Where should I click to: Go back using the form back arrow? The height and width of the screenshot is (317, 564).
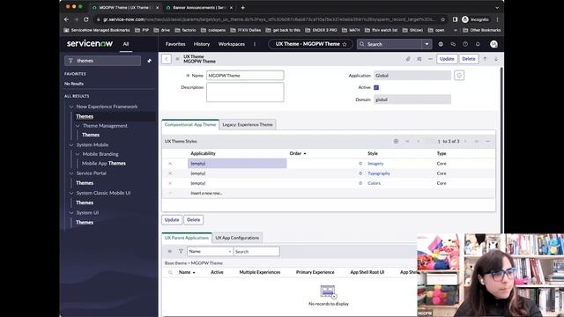(x=167, y=59)
